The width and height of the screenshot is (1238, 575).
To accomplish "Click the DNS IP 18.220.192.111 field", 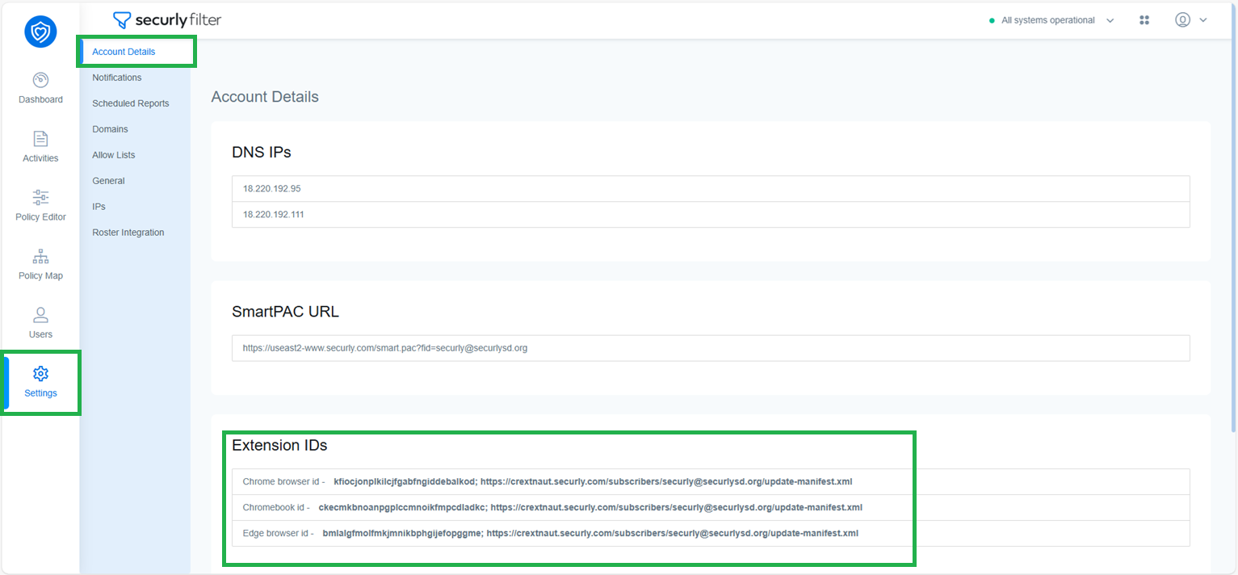I will click(711, 215).
